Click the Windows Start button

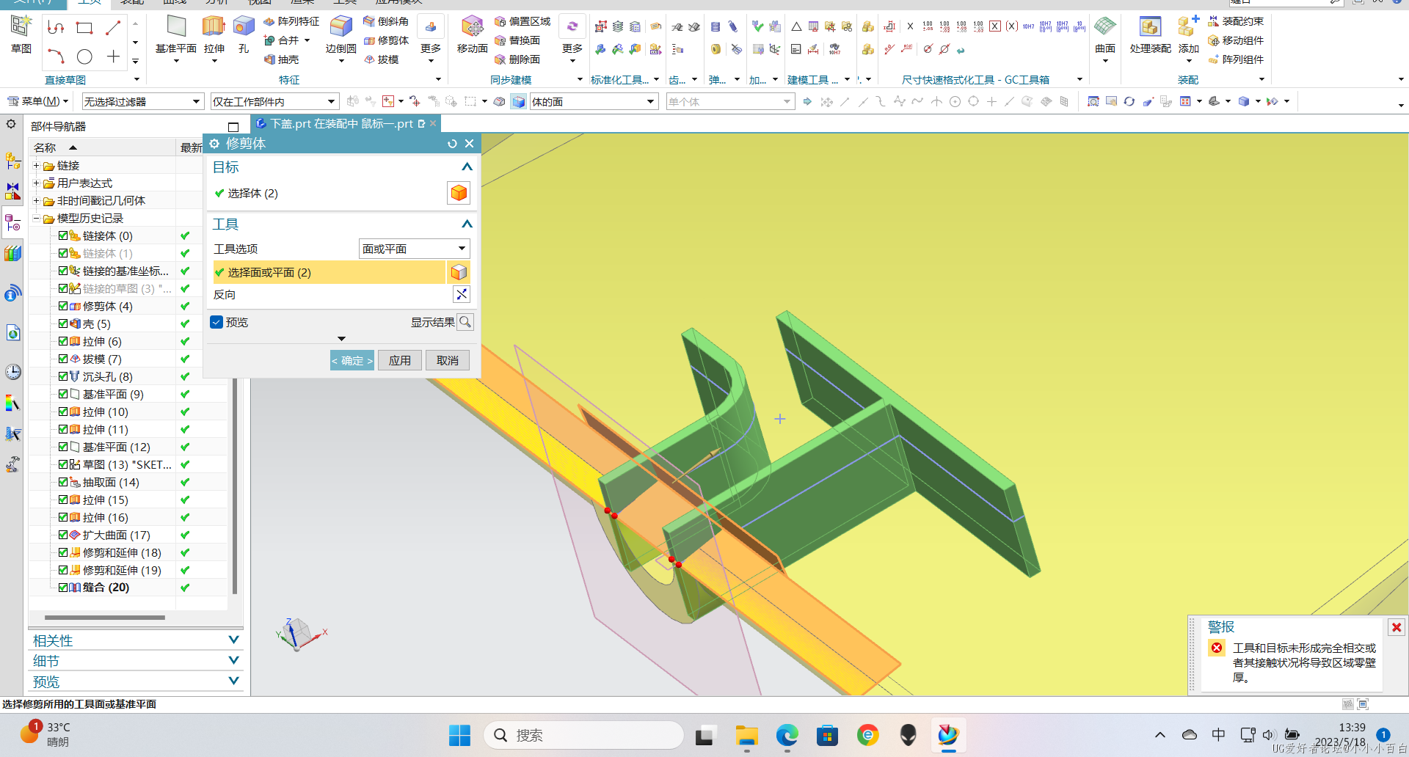[459, 735]
